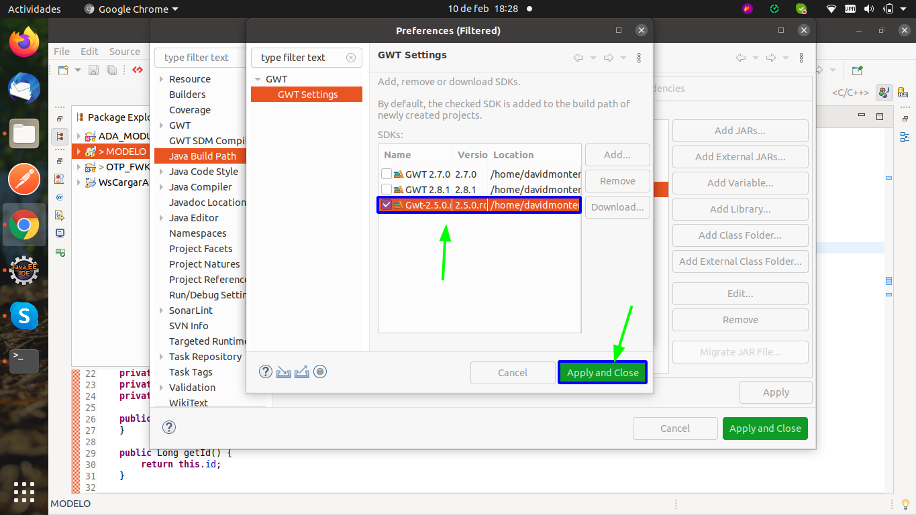
Task: Check the GWT 2.7.0 SDK checkbox
Action: coord(387,174)
